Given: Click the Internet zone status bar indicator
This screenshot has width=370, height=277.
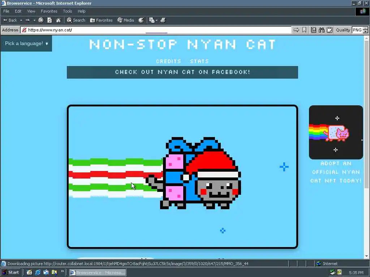Looking at the screenshot, I should pyautogui.click(x=327, y=264).
